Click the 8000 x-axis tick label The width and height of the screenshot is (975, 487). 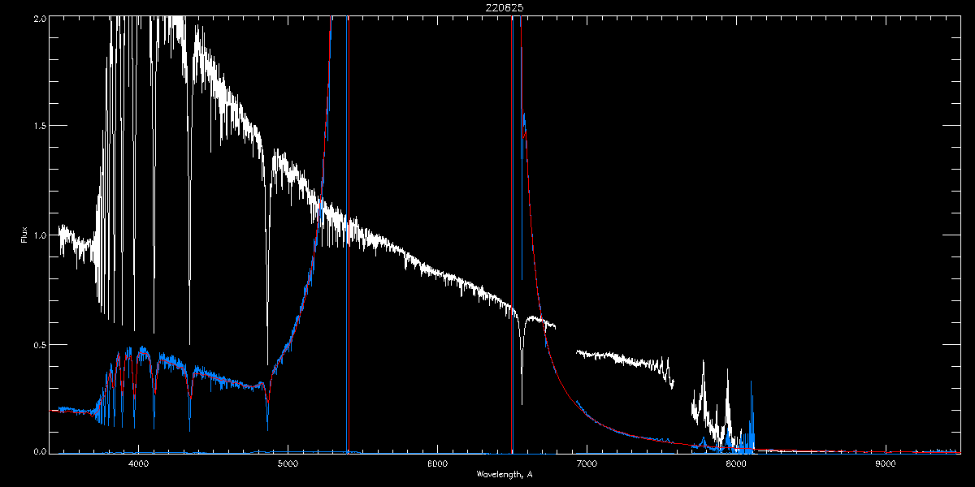[x=736, y=463]
